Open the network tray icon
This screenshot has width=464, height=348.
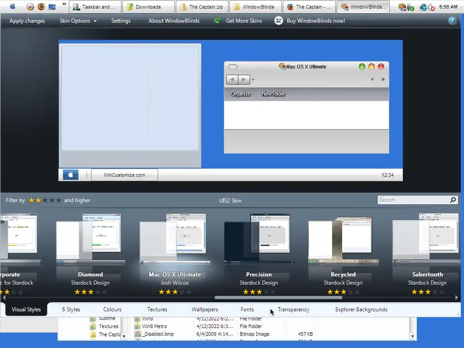point(423,7)
